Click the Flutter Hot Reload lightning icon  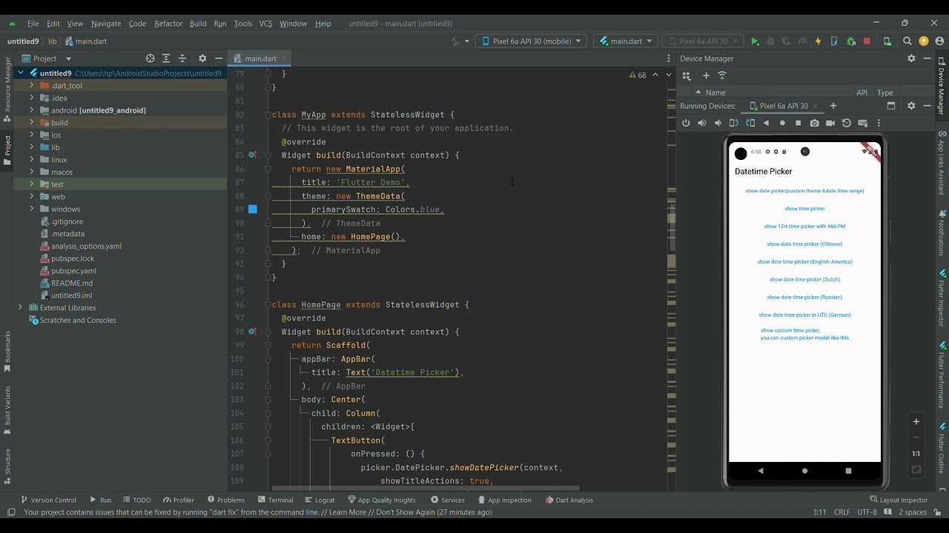click(x=818, y=41)
